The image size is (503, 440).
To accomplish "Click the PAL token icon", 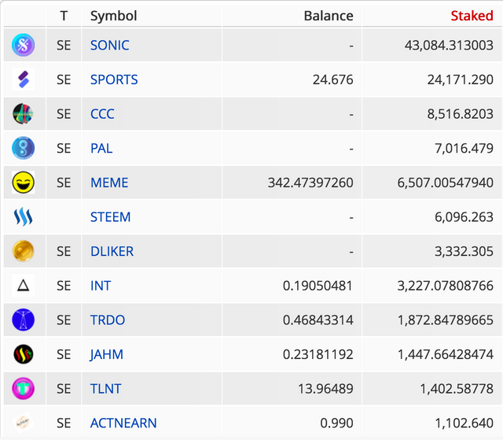I will 23,148.
